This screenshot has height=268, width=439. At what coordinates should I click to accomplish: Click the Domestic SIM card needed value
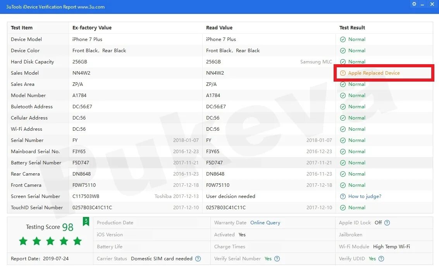click(162, 259)
